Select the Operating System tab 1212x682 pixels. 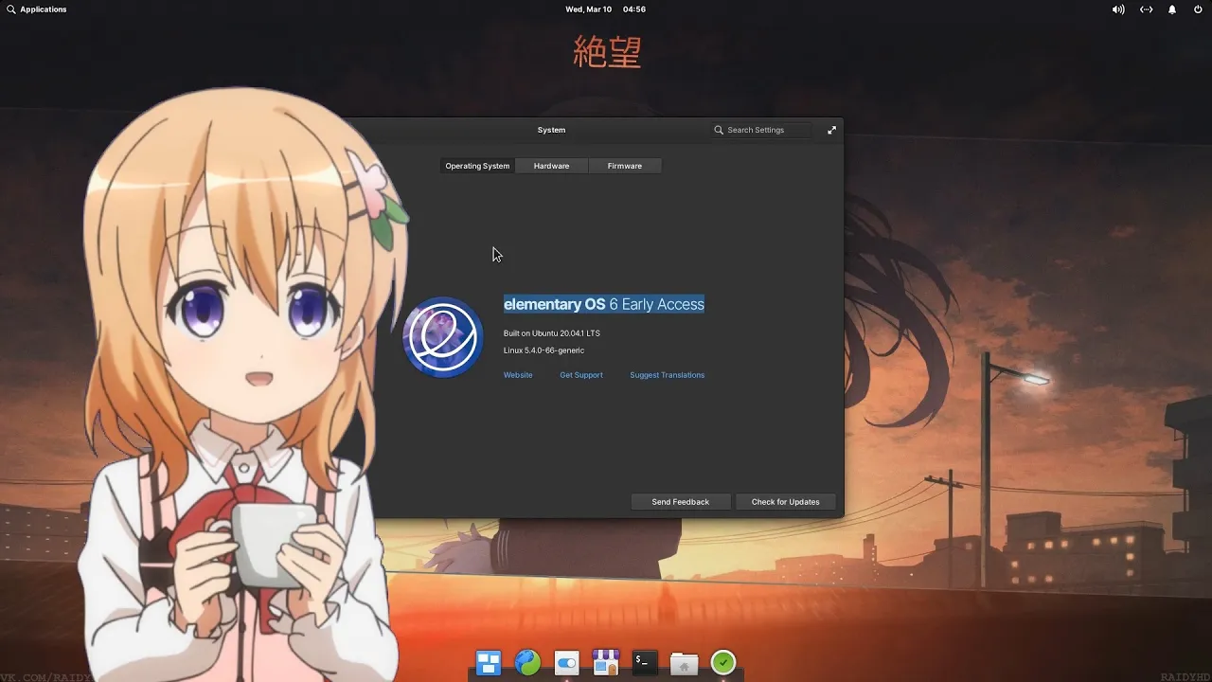pos(477,166)
